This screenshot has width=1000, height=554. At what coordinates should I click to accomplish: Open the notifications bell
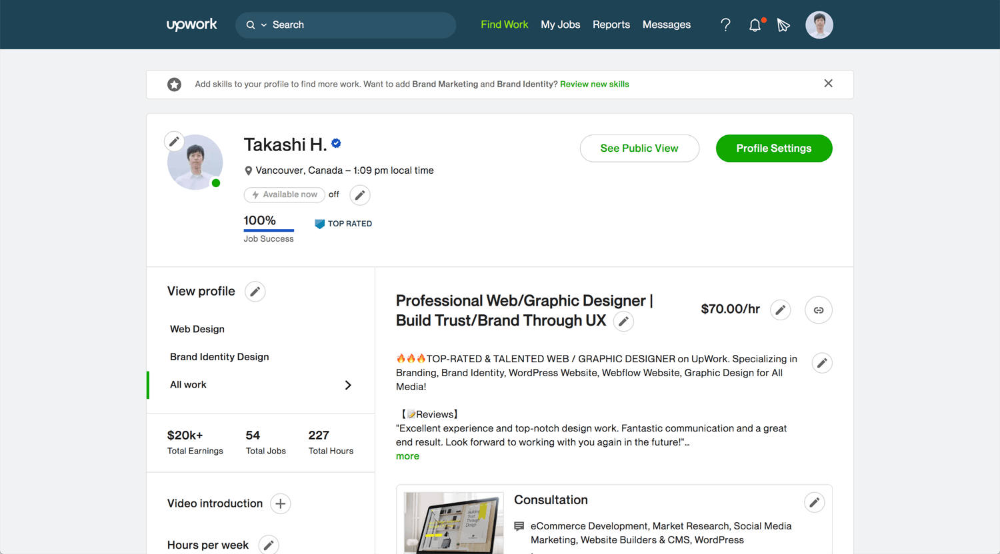point(755,25)
